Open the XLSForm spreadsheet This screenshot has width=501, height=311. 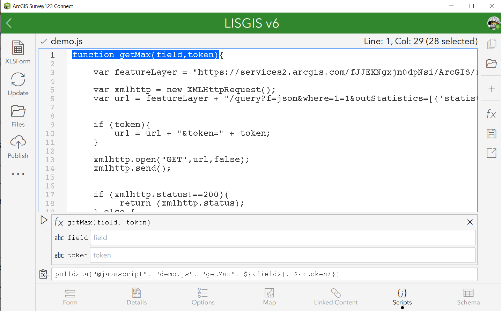coord(18,52)
